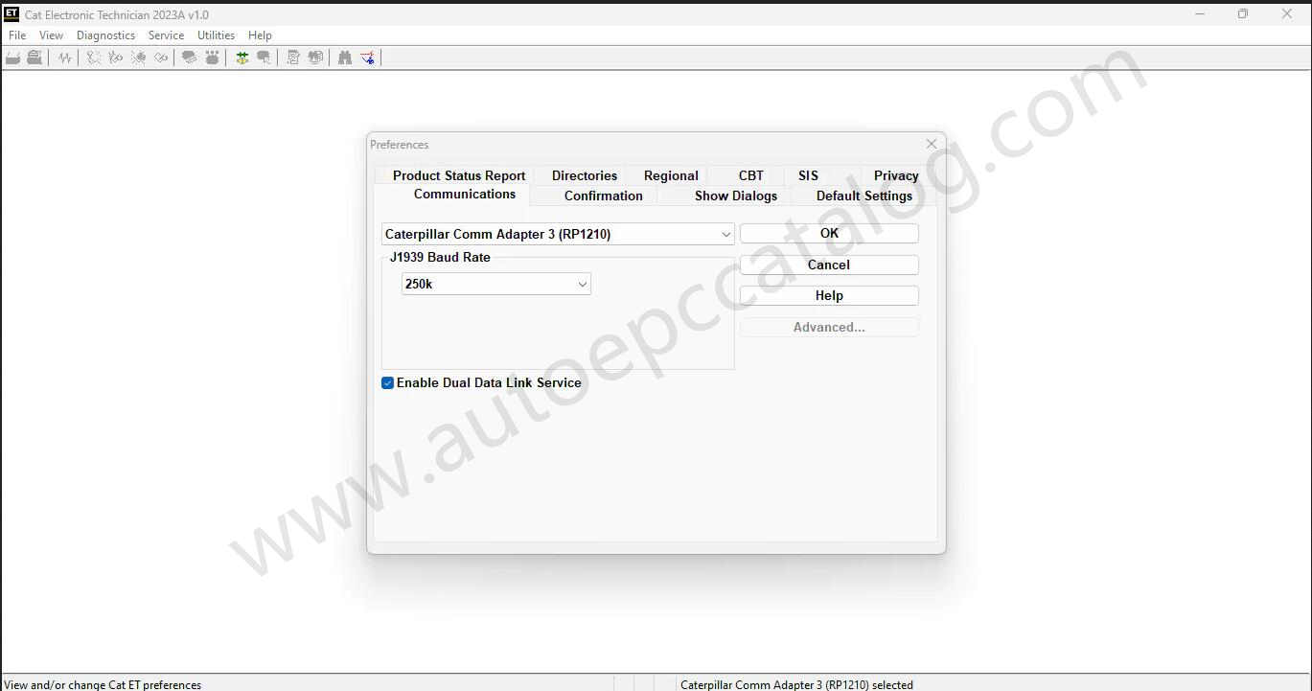The image size is (1312, 691).
Task: Switch to the Directories tab
Action: coord(585,175)
